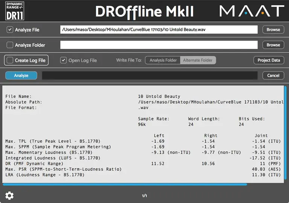Click the MAAT company logo
The height and width of the screenshot is (203, 289).
252,11
